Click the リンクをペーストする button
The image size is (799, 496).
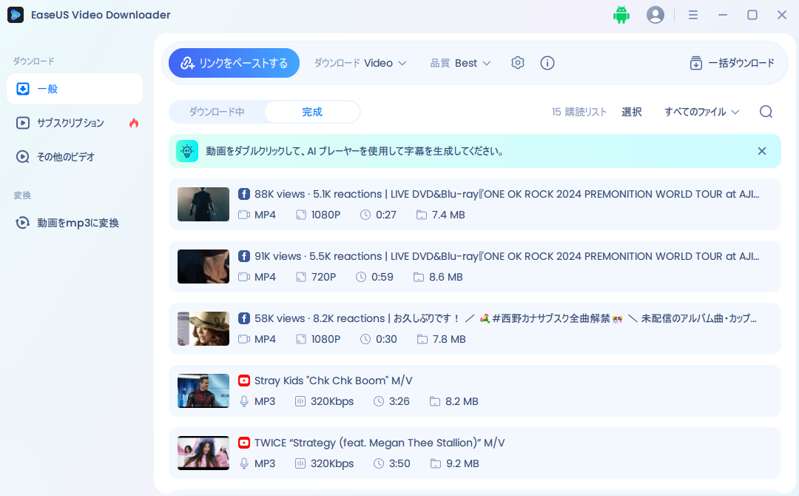click(x=234, y=63)
